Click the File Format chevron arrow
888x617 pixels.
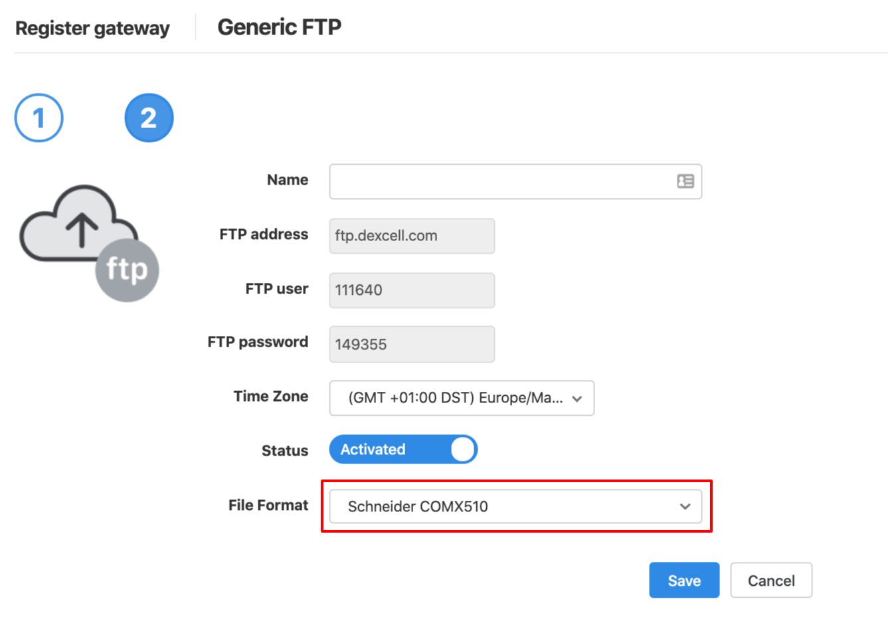click(x=685, y=507)
